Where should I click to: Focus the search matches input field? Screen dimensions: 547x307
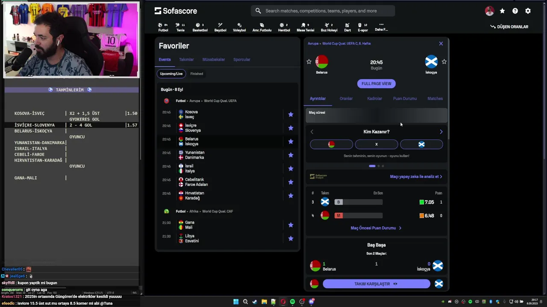coord(323,11)
